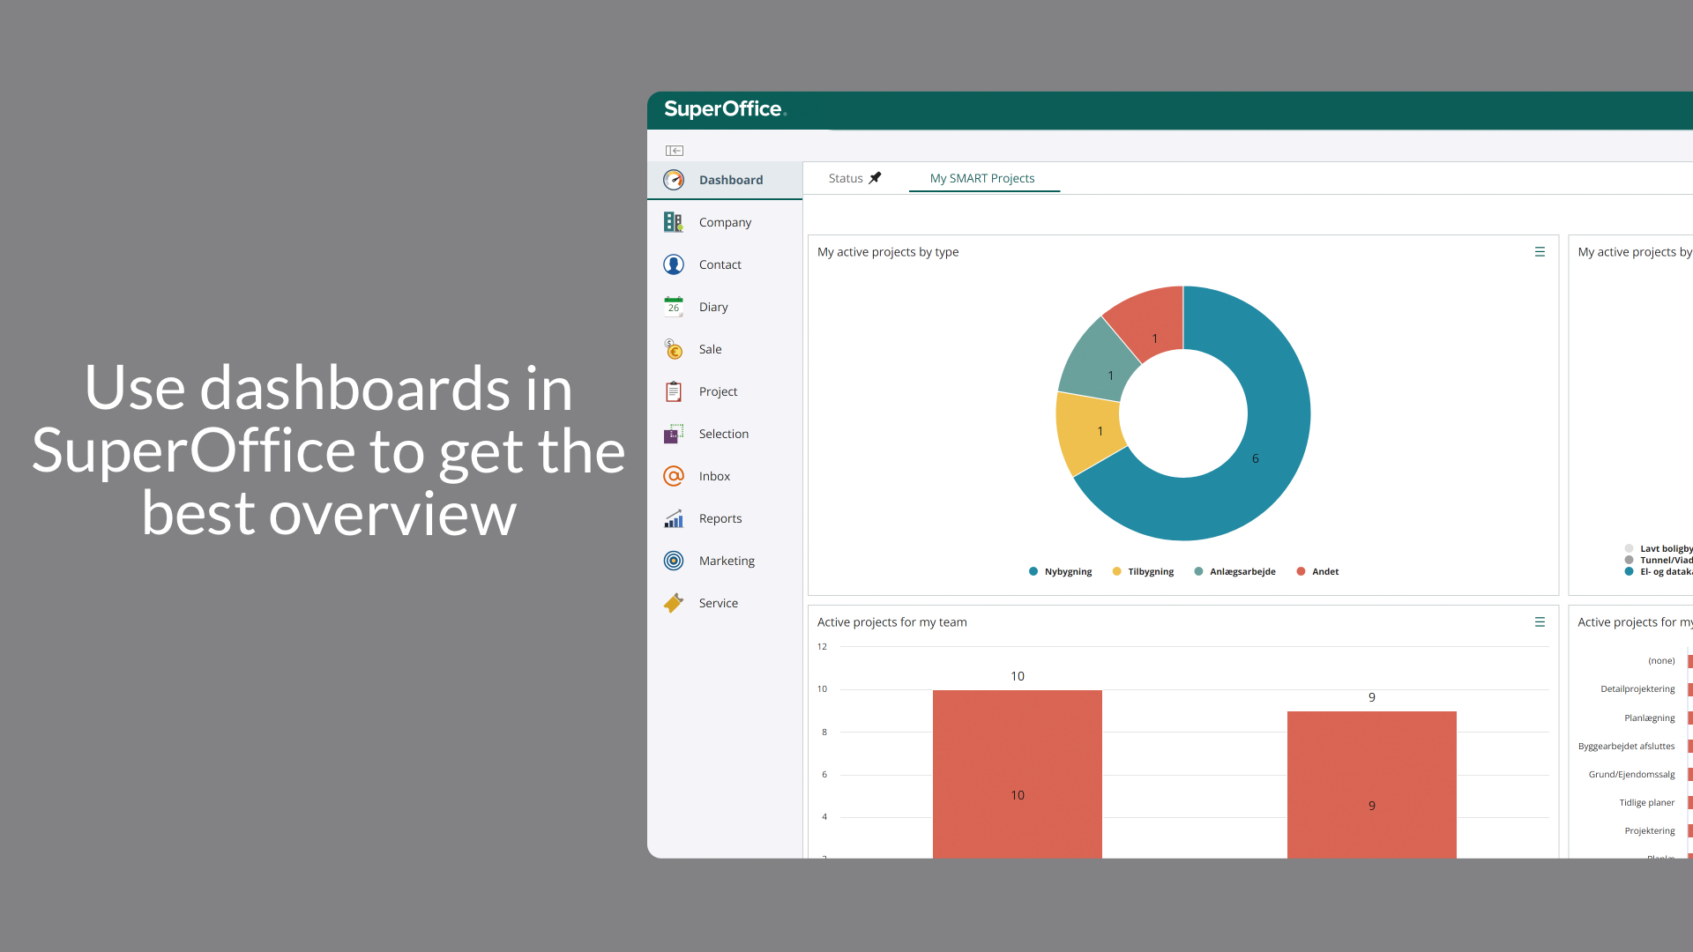Navigate to the Sale module
Screen dimensions: 1693x952
711,349
